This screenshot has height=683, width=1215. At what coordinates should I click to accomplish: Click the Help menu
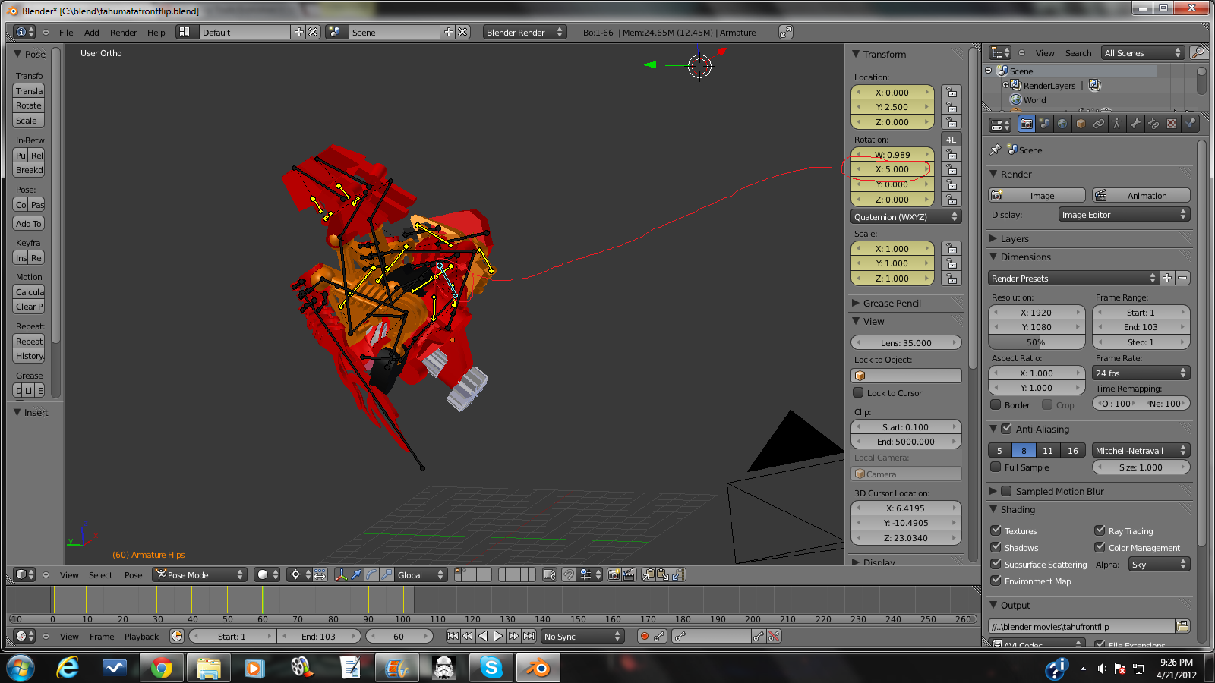click(x=156, y=32)
